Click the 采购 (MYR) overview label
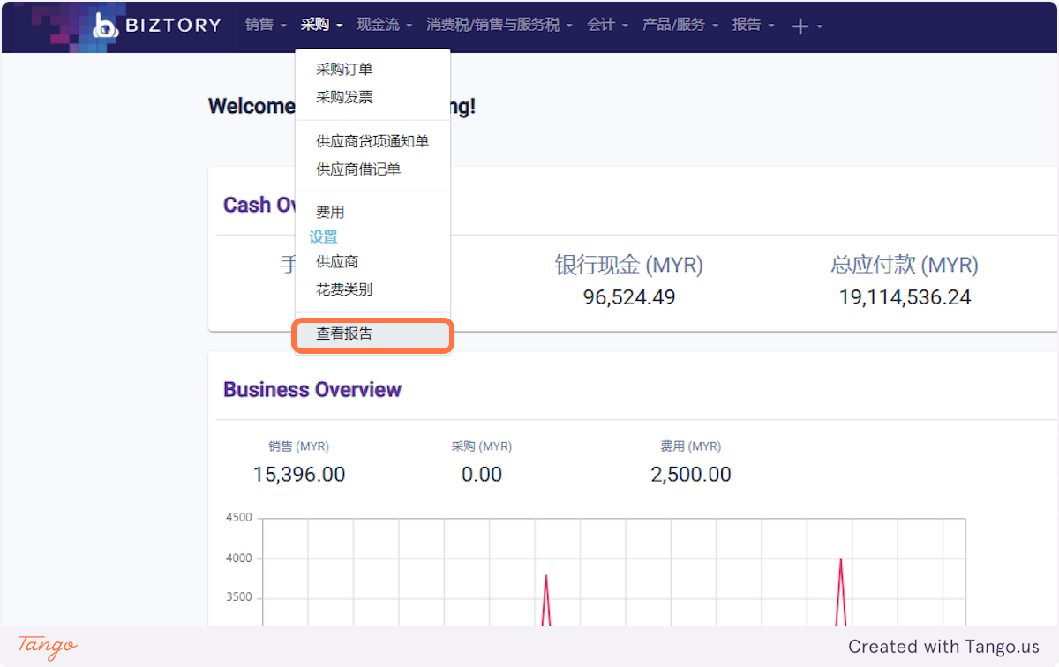 pyautogui.click(x=482, y=447)
